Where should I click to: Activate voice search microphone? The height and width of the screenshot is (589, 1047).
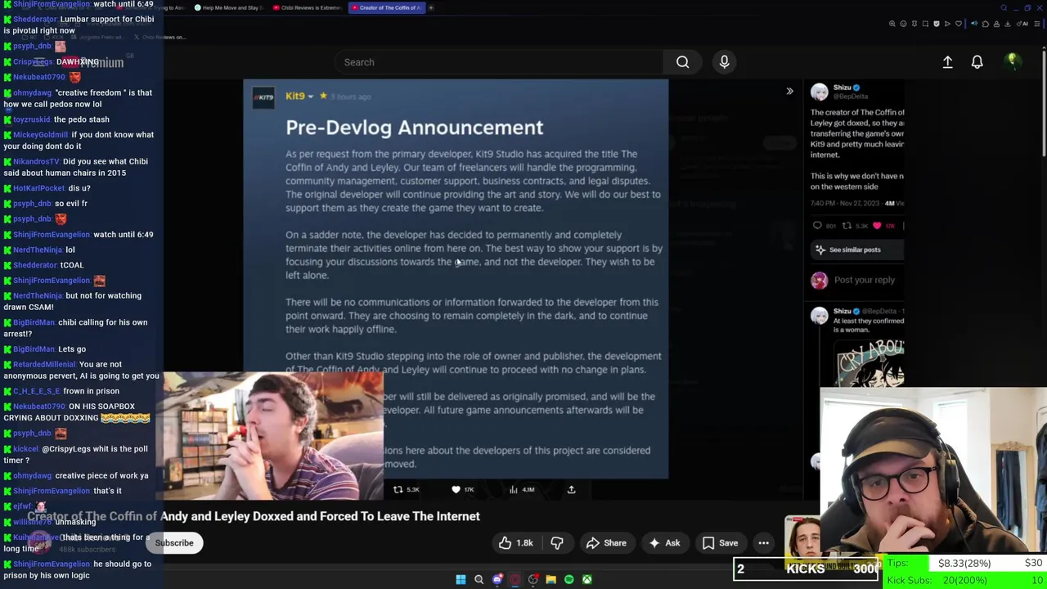724,62
